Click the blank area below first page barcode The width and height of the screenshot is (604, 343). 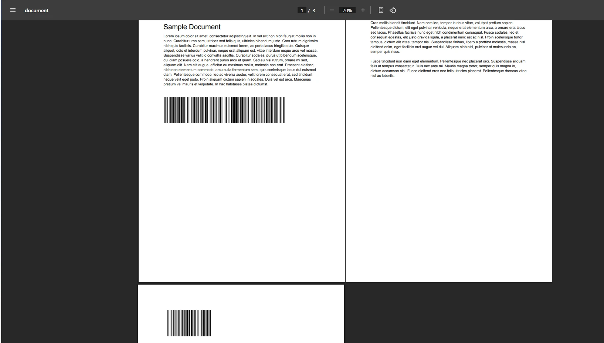pos(241,200)
